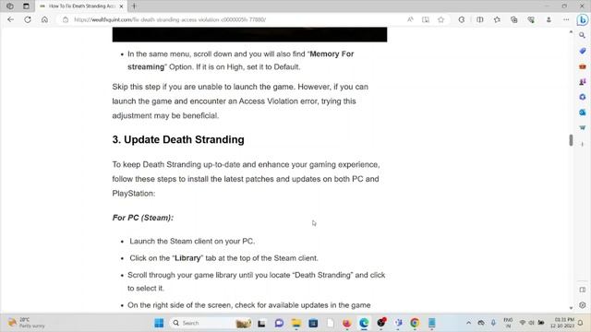Enter Immersive Reader mode
591x332 pixels.
coord(426,19)
